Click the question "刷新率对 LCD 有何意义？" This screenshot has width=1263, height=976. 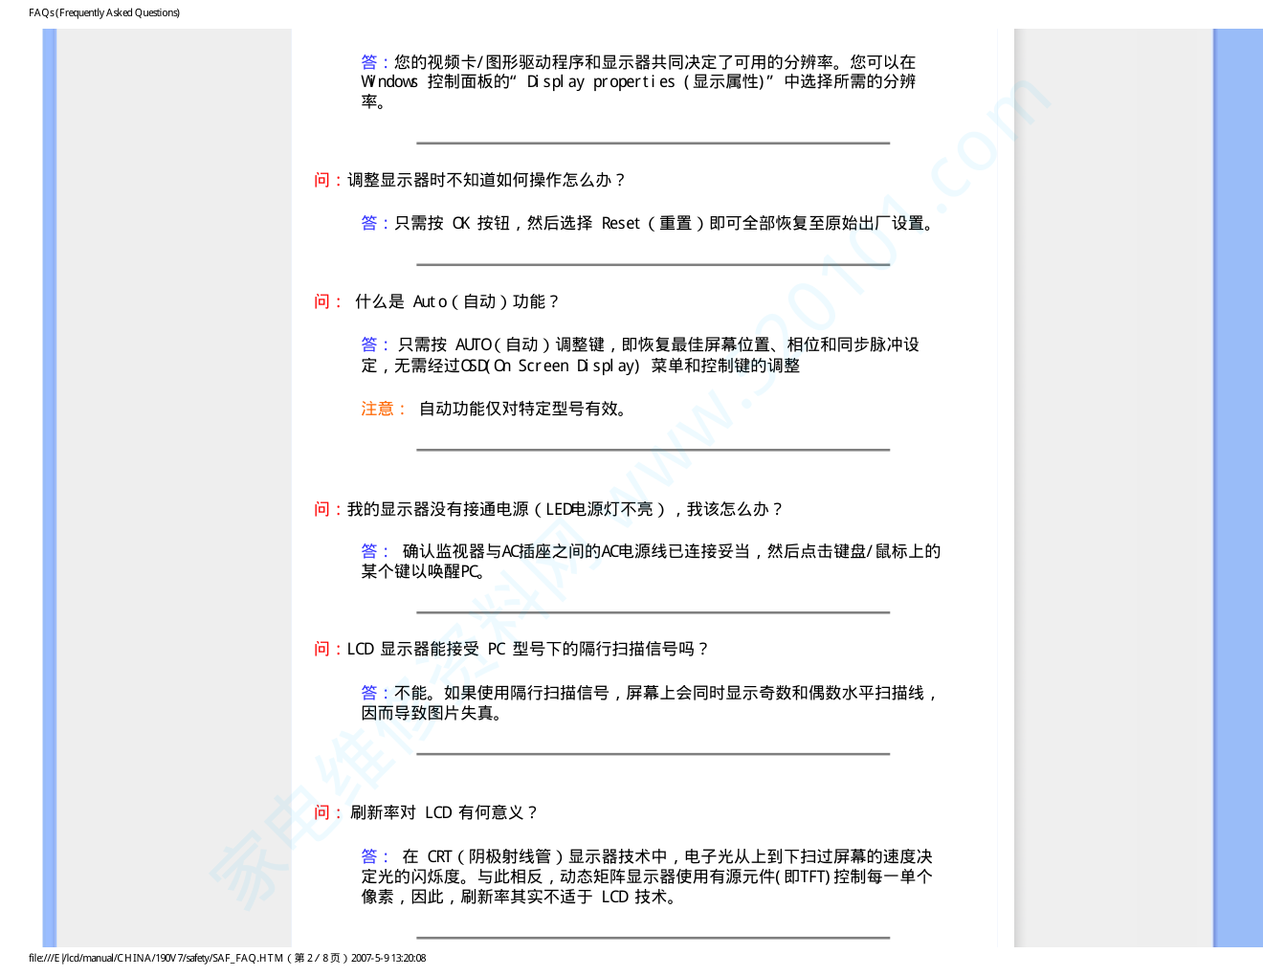[426, 812]
